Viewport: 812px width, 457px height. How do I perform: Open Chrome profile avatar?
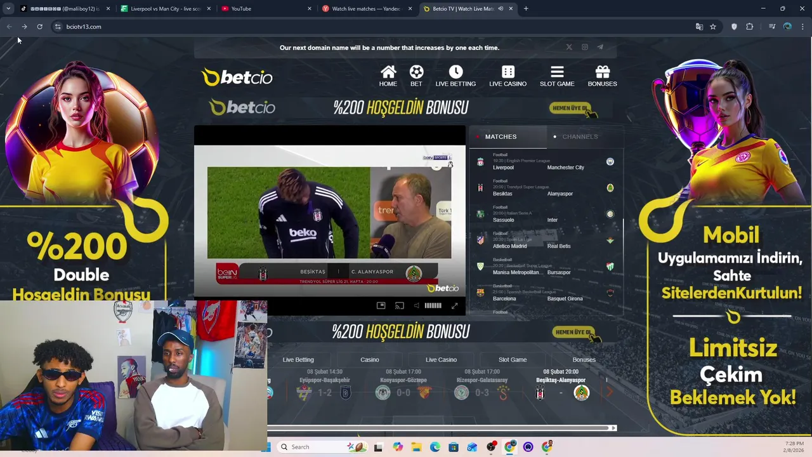tap(787, 27)
